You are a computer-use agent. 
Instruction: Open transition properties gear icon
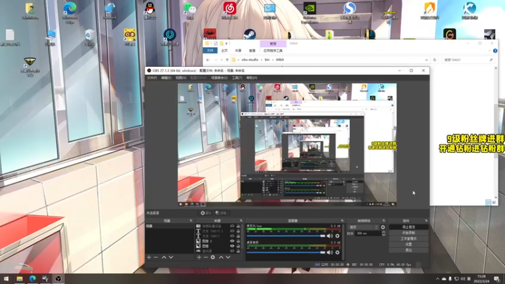tap(383, 227)
